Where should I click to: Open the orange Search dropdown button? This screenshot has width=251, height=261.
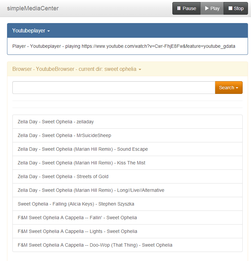point(229,88)
